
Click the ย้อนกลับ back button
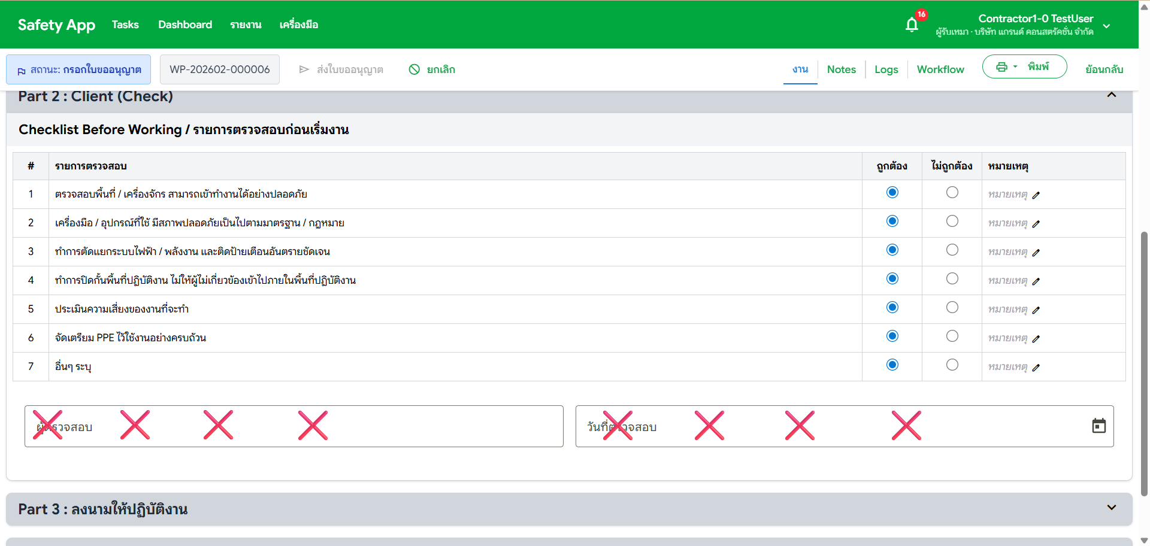[1104, 69]
